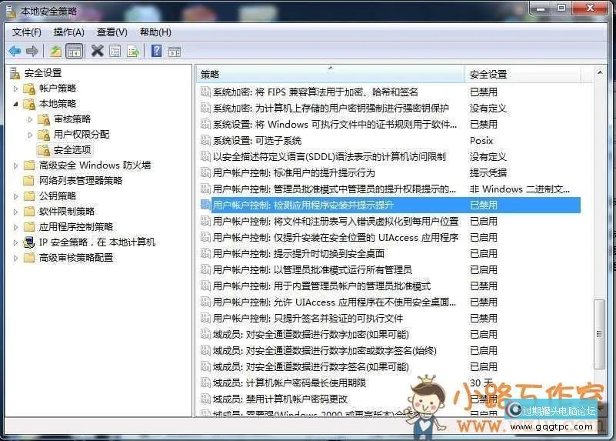The width and height of the screenshot is (616, 441).
Task: Open the 操作(A) menu
Action: 68,32
